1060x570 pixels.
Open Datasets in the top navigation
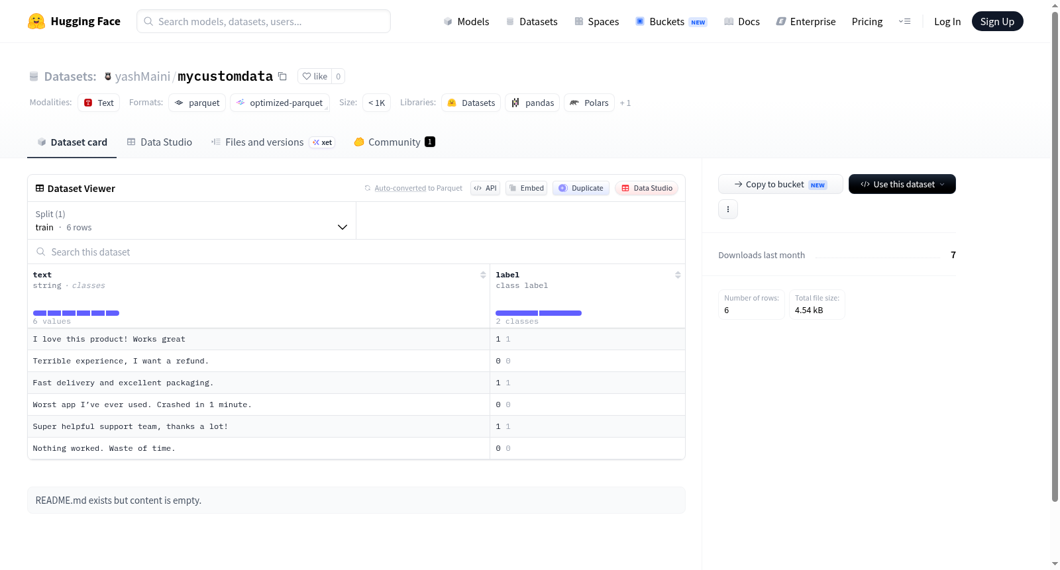tap(532, 21)
